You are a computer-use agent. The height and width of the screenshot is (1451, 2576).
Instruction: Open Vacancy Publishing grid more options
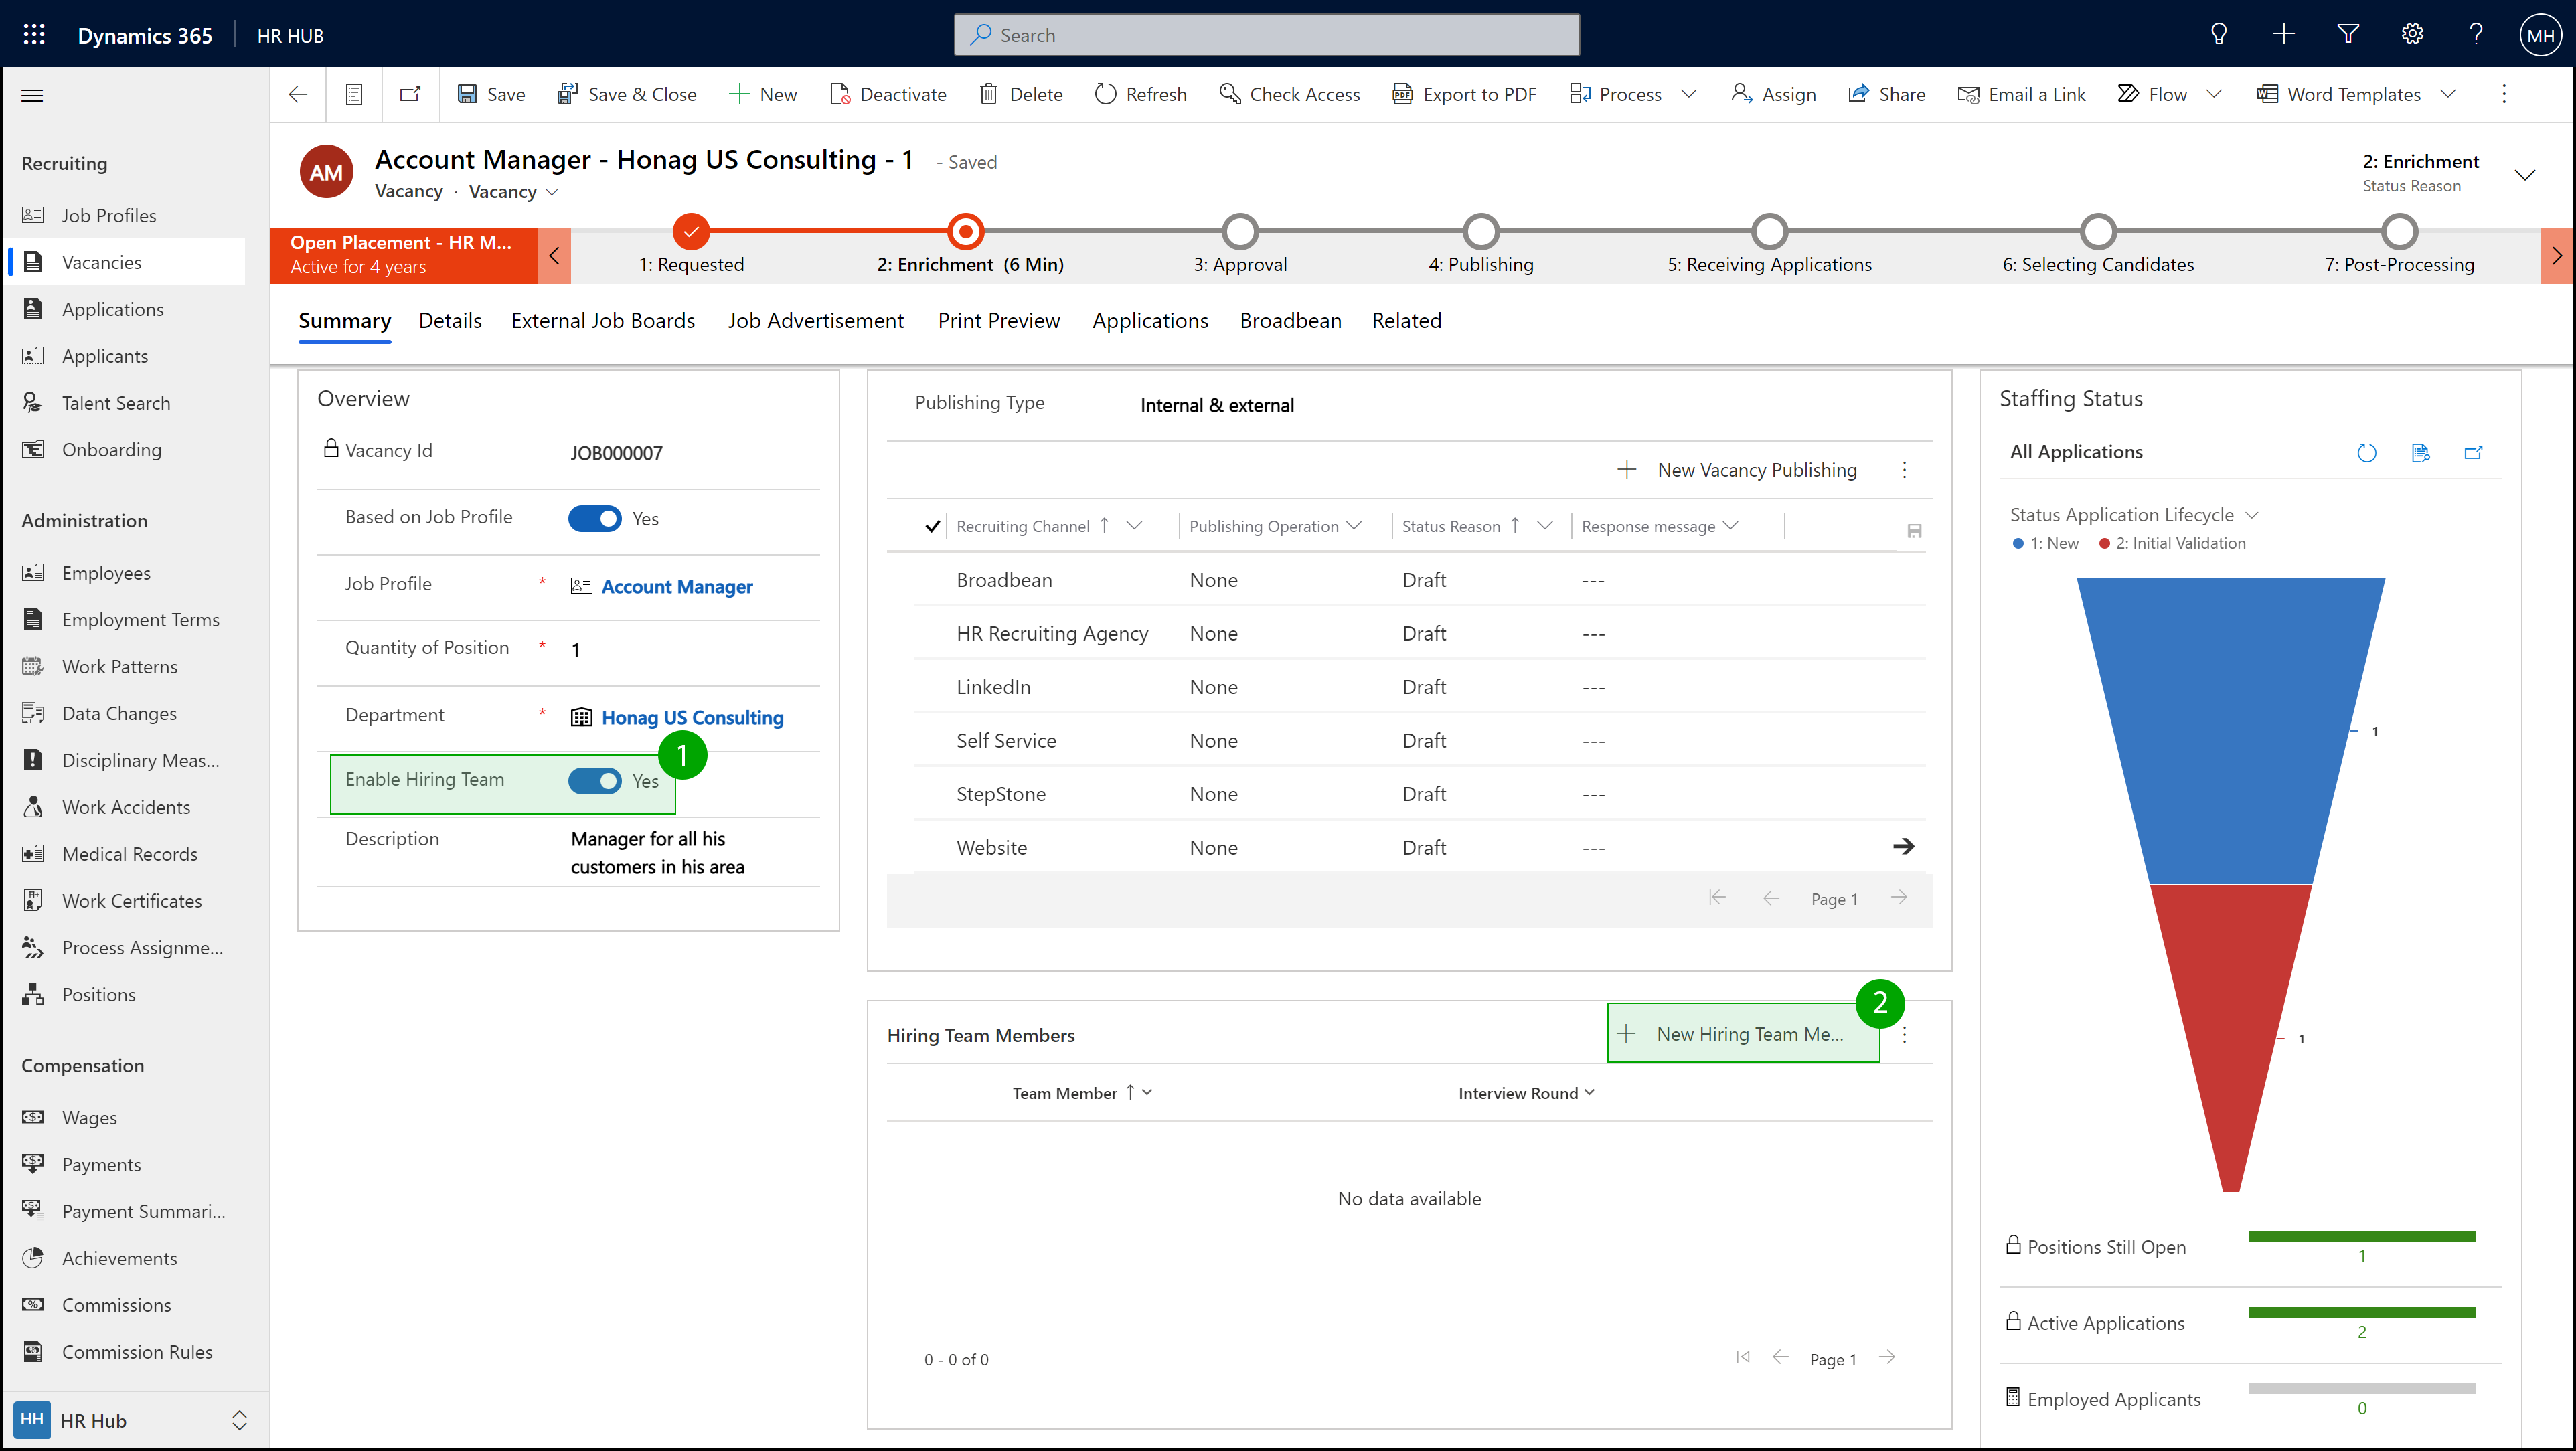[1904, 470]
